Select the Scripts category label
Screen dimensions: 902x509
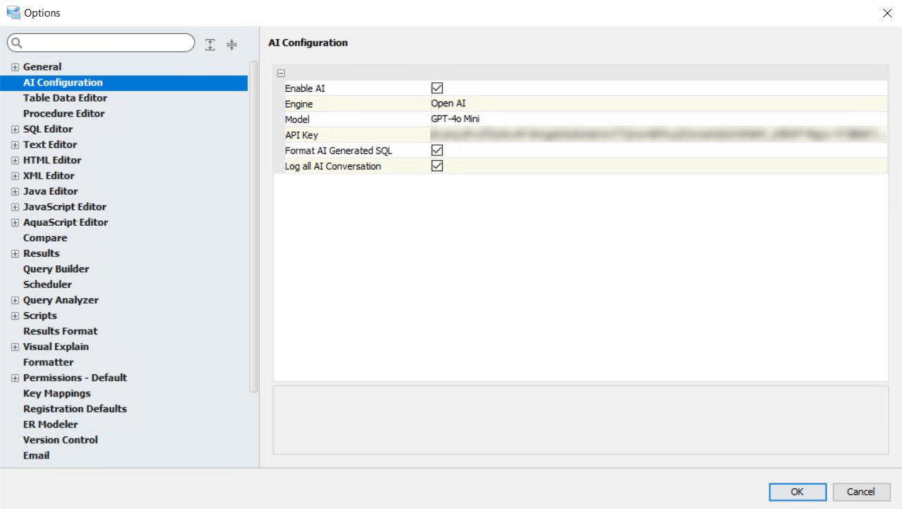(40, 316)
